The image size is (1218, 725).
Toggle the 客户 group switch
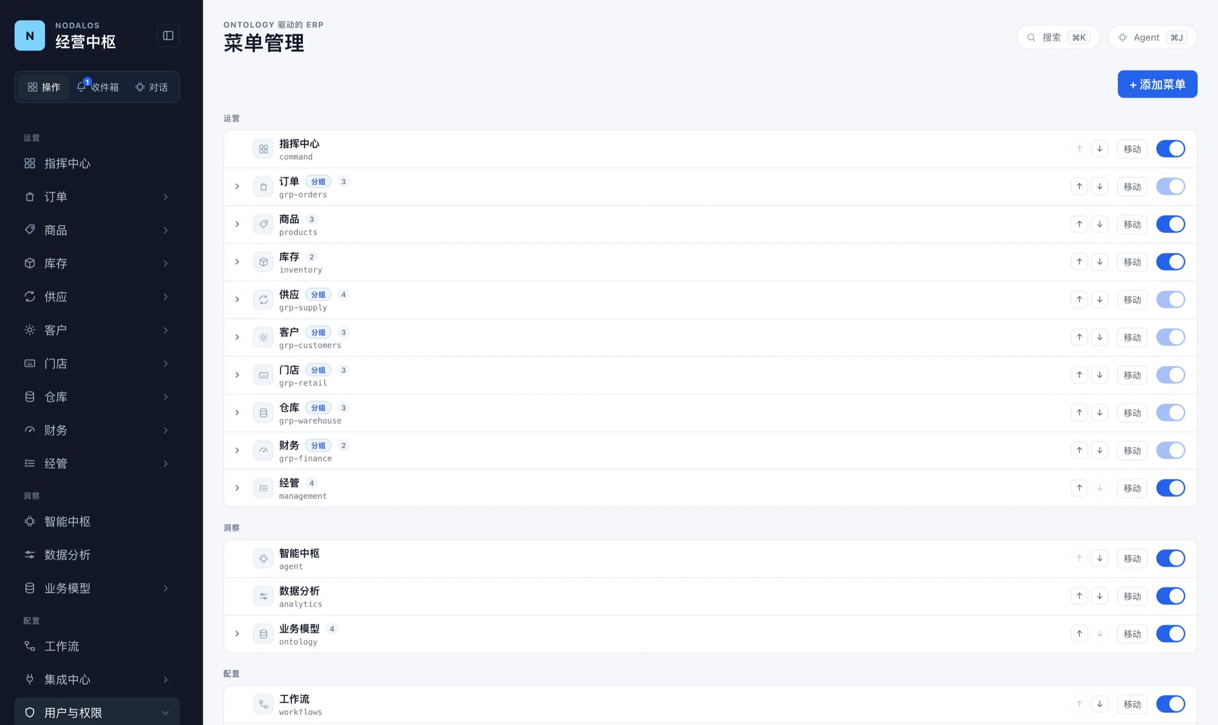(x=1170, y=337)
